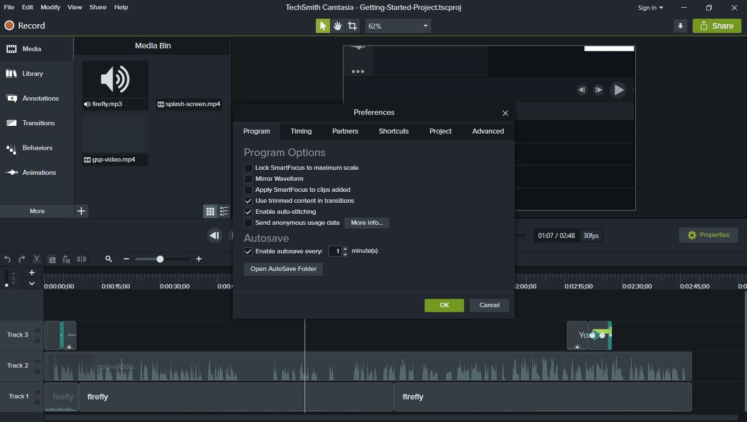Expand the Sign In dropdown
Viewport: 747px width, 422px height.
click(x=650, y=8)
